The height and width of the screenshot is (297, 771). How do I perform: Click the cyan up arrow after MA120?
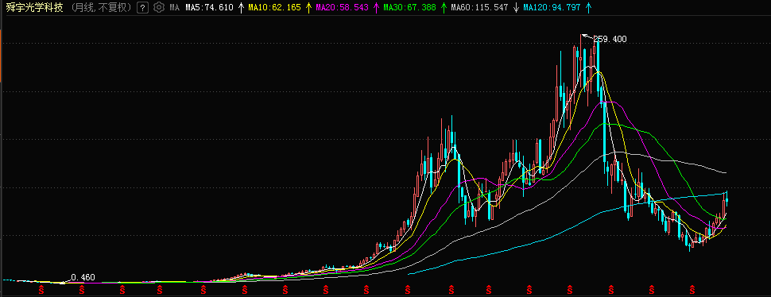(588, 7)
